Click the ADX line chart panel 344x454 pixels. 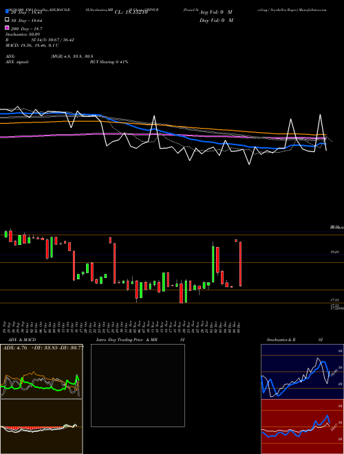point(41,371)
